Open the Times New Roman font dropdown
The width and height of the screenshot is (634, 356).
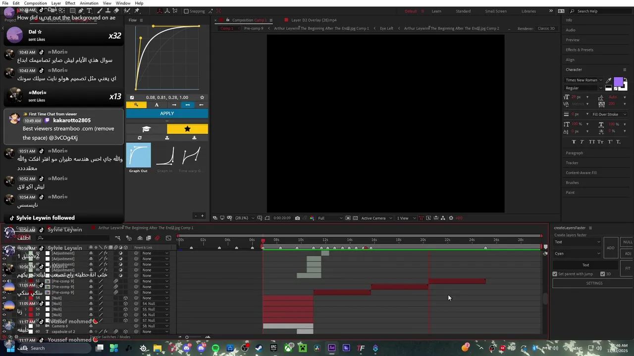[584, 80]
